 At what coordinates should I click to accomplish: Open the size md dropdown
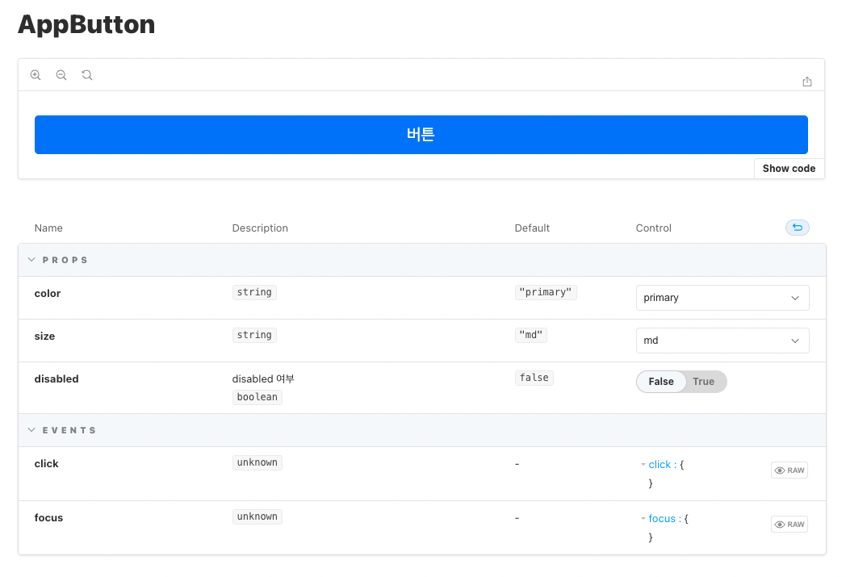[722, 341]
